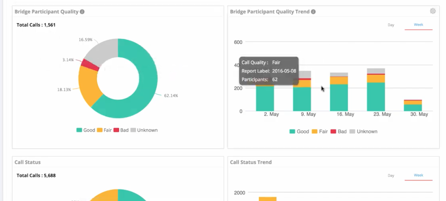Click green Good segment of 23. May bar
Screen dimensions: 446x201
pos(376,97)
